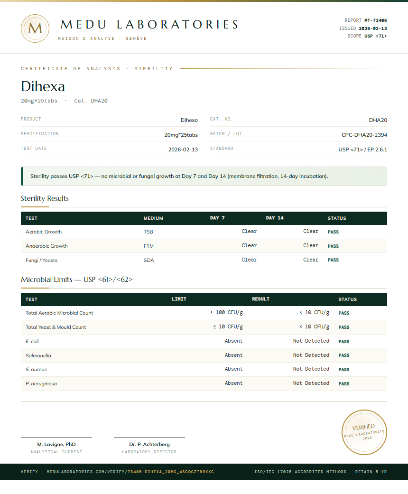Click Not Detected result for Salmonella
The height and width of the screenshot is (494, 408).
tap(311, 355)
